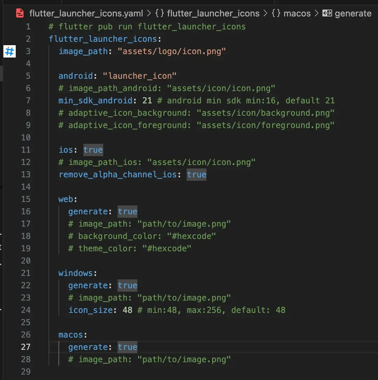
Task: Click "generate" key on line 16
Action: (88, 212)
